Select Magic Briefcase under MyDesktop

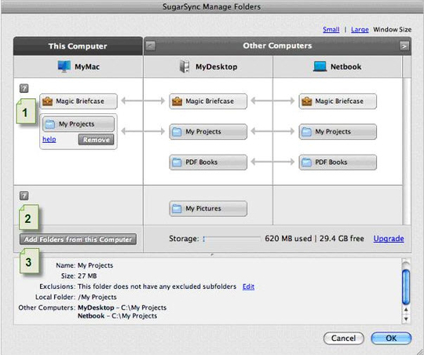pyautogui.click(x=208, y=101)
